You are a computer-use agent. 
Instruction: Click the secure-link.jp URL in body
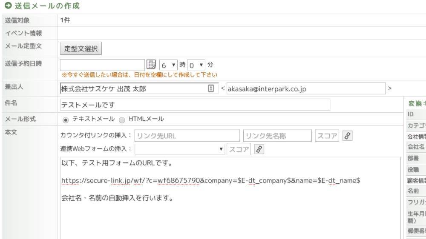(210, 180)
